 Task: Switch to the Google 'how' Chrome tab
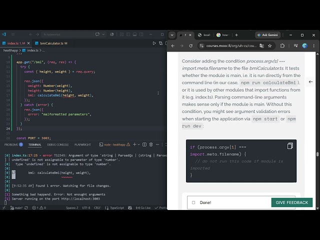(x=223, y=35)
